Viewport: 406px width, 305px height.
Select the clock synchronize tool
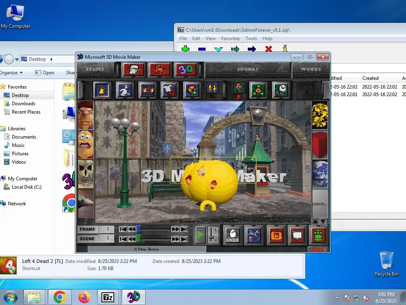[x=280, y=90]
